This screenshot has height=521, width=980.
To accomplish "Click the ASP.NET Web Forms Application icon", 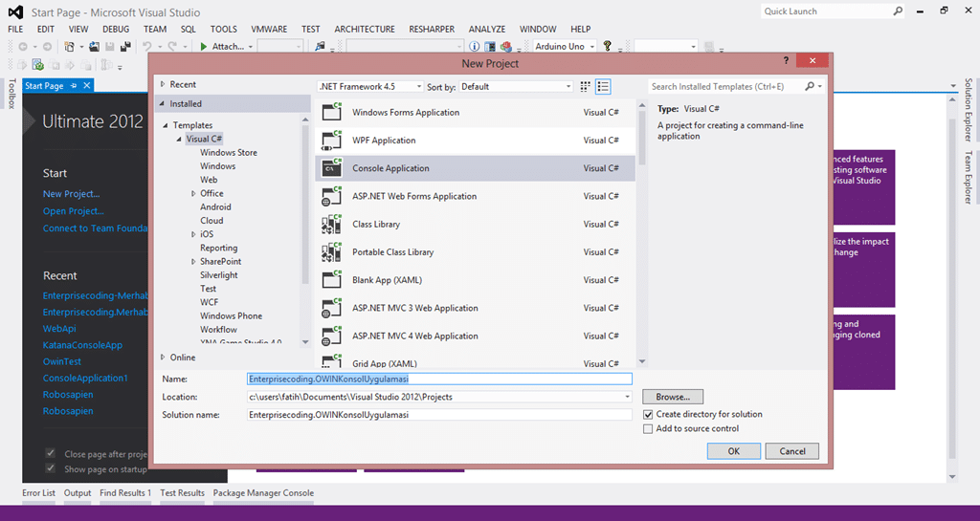I will (x=331, y=196).
